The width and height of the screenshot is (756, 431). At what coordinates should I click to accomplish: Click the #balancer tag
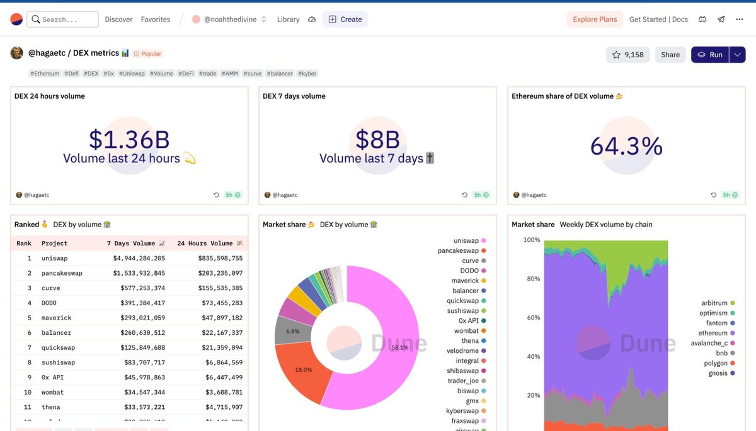click(280, 74)
